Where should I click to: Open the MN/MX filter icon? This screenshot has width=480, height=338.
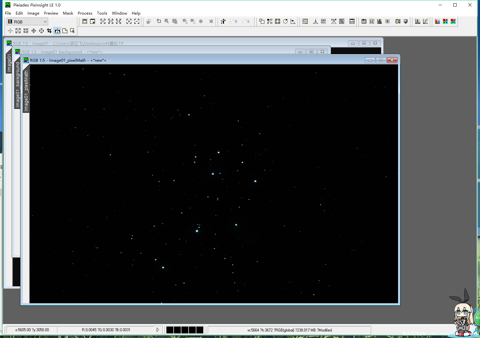pos(324,21)
